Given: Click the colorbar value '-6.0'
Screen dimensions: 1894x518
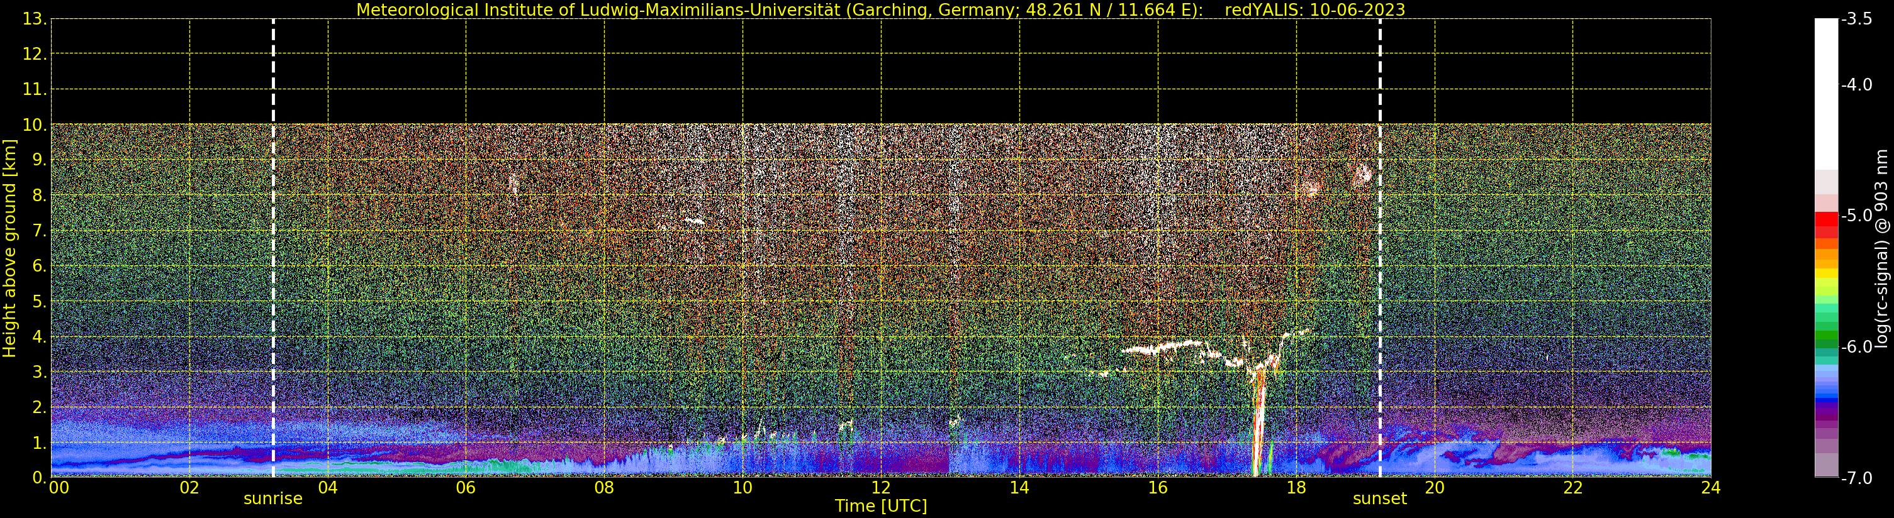Looking at the screenshot, I should tap(1858, 347).
